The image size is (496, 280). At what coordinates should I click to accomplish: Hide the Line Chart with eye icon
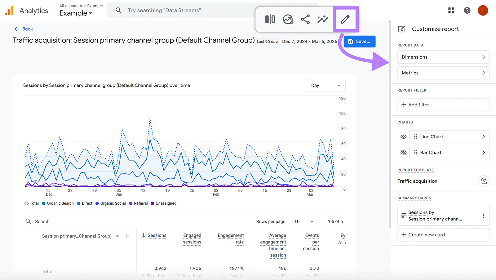(x=403, y=137)
